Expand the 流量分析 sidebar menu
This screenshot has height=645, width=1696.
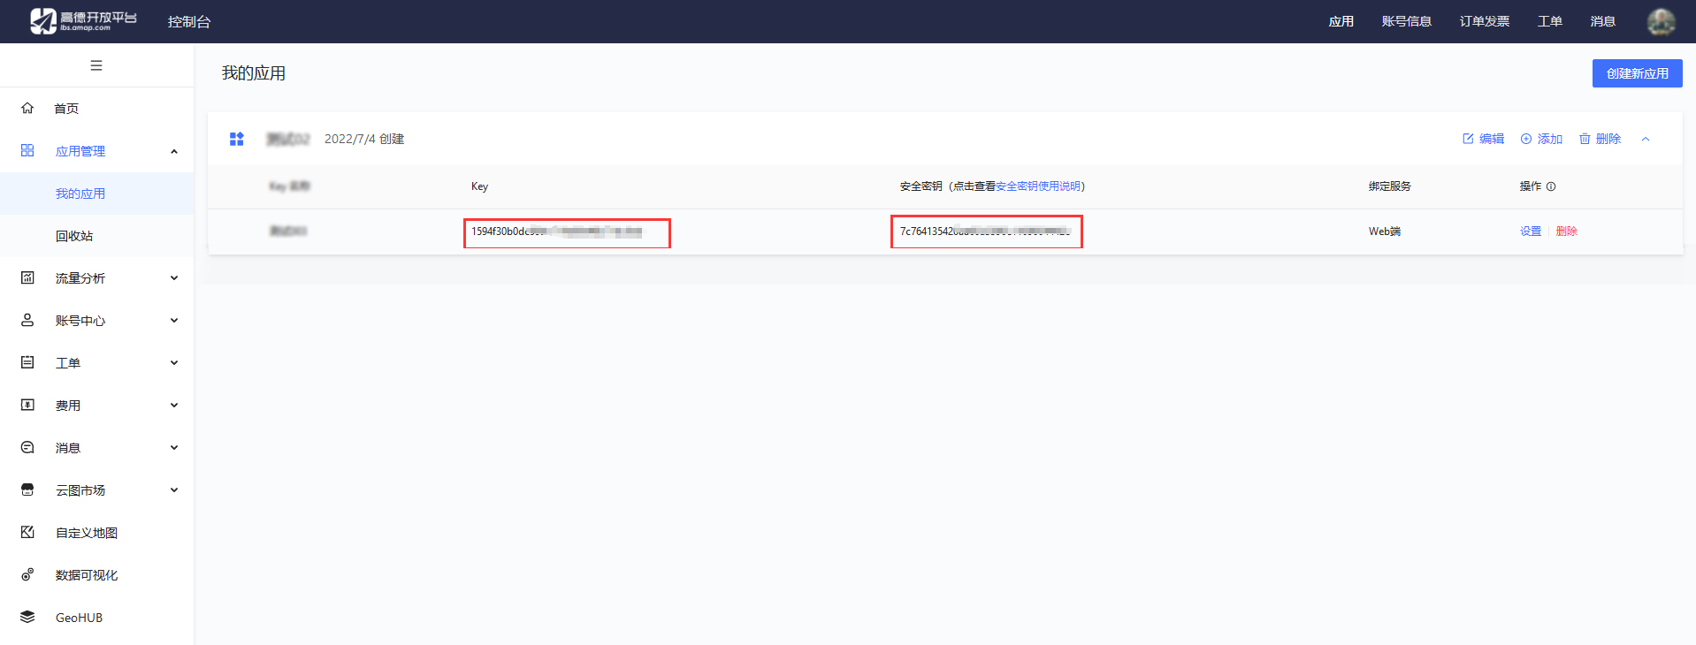pos(174,278)
